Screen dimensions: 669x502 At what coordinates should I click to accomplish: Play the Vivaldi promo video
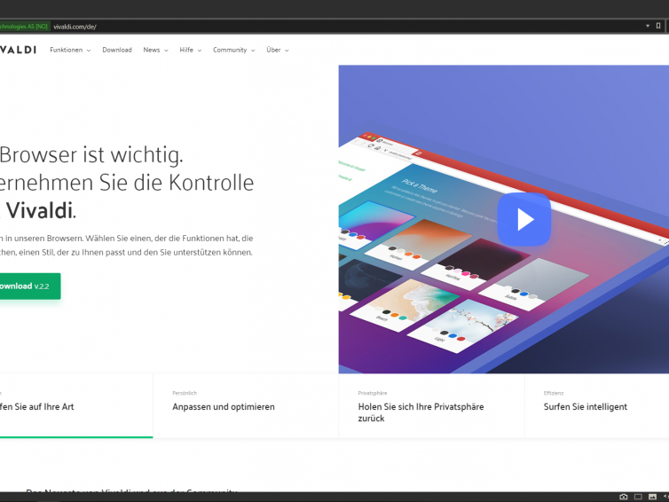tap(524, 219)
